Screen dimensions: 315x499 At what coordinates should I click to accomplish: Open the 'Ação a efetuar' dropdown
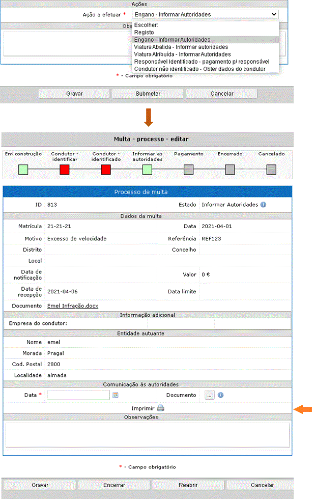coord(205,14)
